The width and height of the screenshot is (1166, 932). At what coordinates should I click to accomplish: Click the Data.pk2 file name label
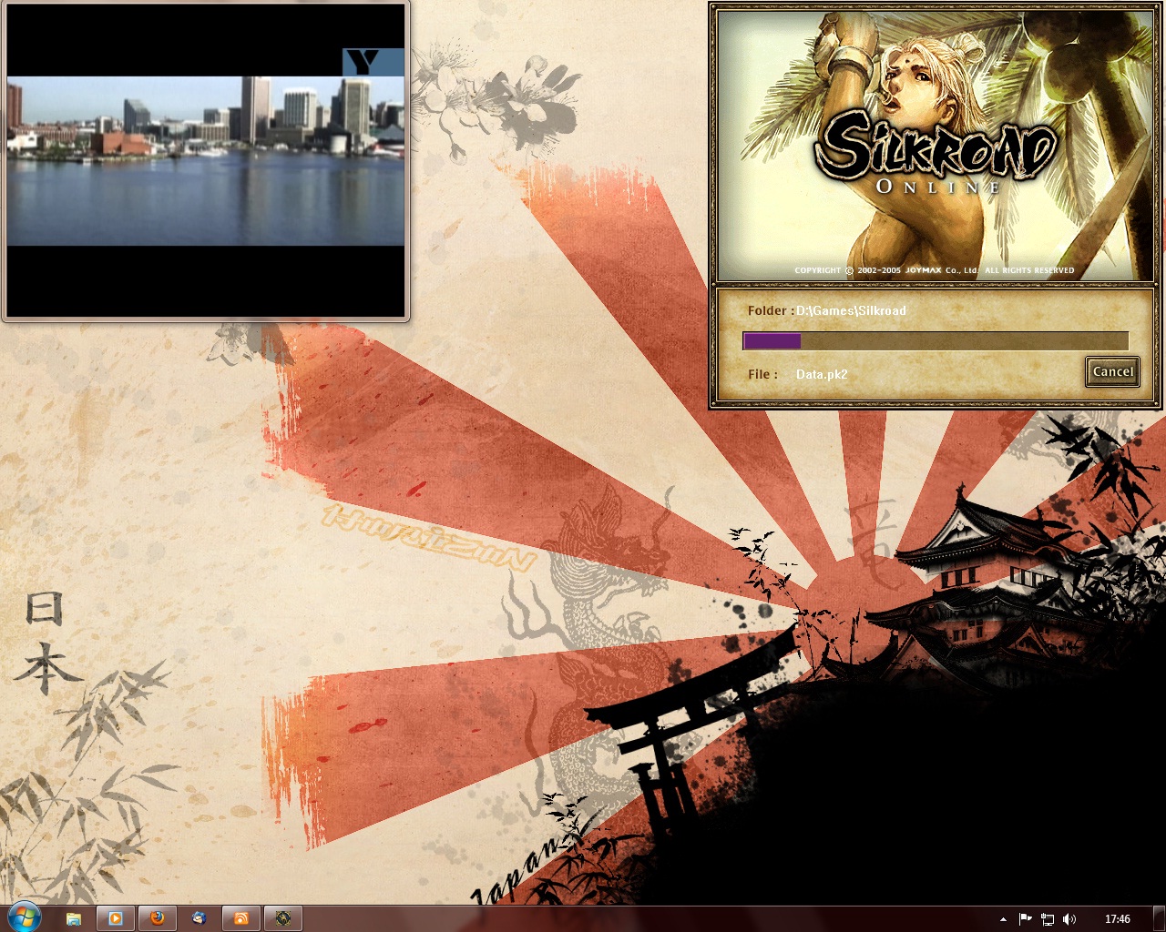tap(821, 374)
